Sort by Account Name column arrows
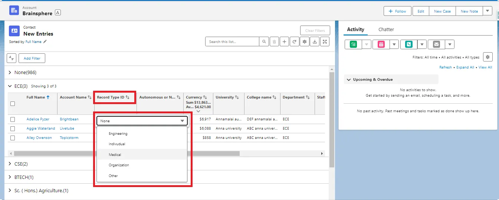499x200 pixels. point(89,97)
